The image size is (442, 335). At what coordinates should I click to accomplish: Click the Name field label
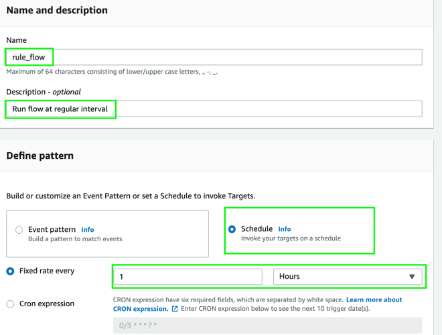click(x=17, y=40)
